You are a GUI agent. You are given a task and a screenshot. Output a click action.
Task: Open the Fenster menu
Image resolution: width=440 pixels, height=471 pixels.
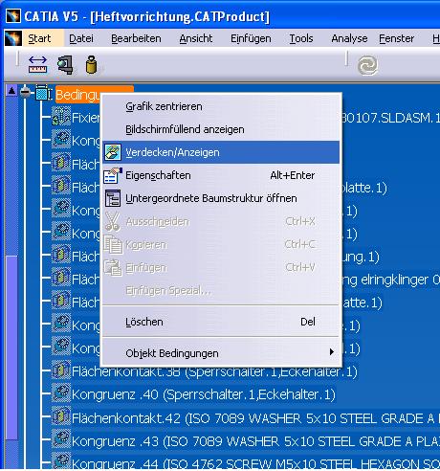[397, 38]
